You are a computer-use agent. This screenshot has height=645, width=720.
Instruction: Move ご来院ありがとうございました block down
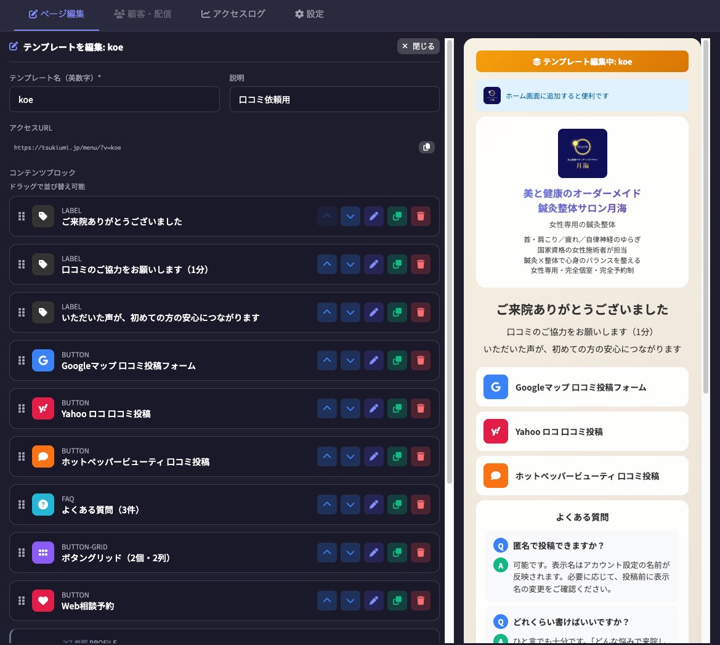(x=350, y=216)
